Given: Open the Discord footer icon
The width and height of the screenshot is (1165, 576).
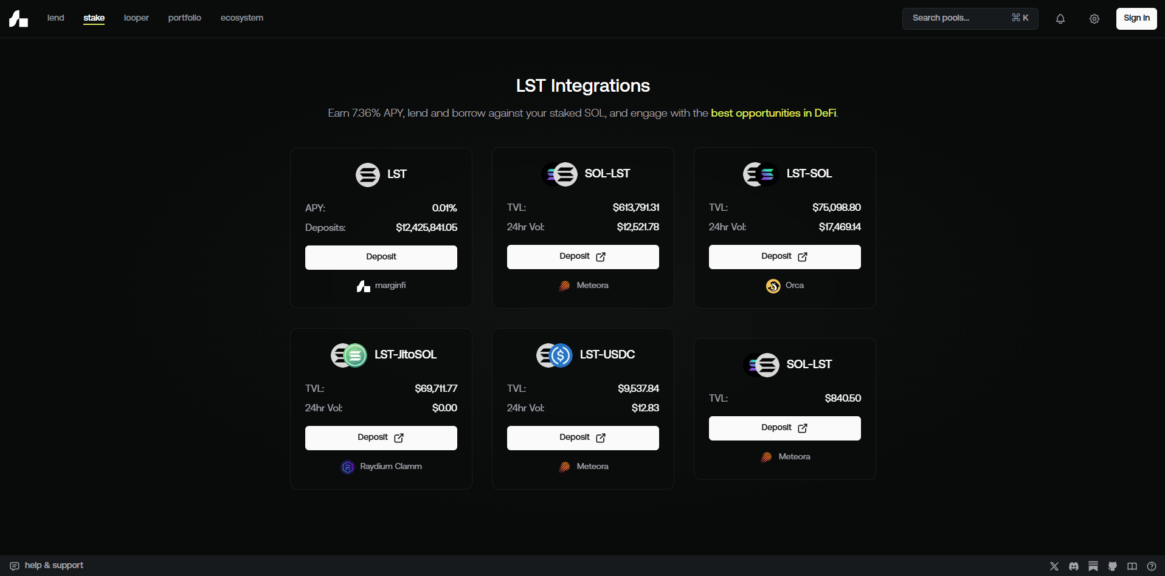Looking at the screenshot, I should click(1074, 566).
